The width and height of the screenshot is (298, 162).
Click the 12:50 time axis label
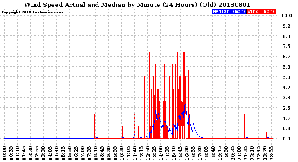[148, 153]
